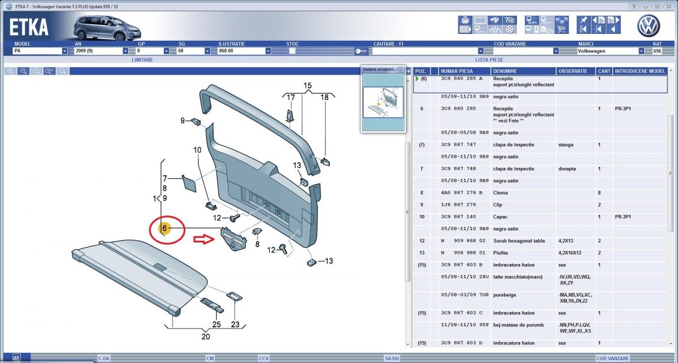This screenshot has height=363, width=678.
Task: Click the LISTA PIESE header
Action: 489,59
